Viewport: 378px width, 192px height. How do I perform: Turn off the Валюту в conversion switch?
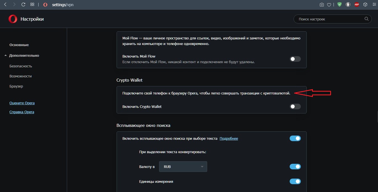pos(295,167)
